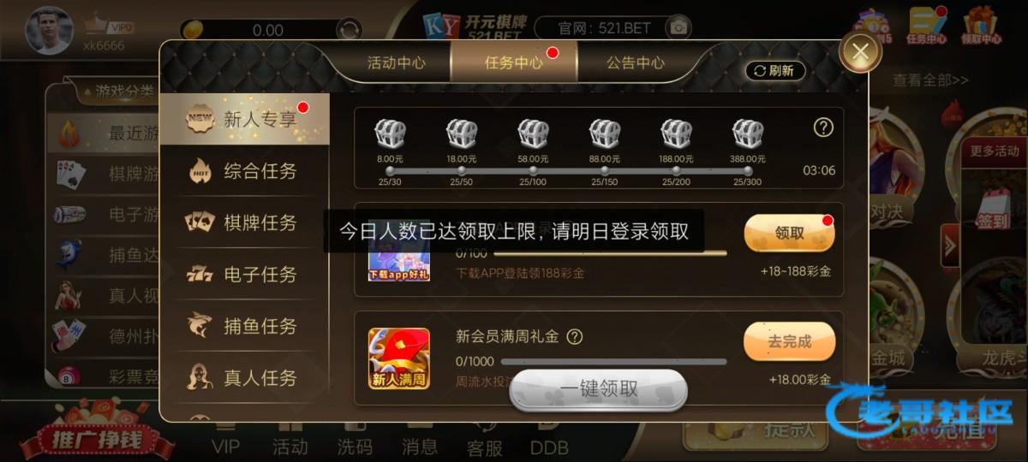Screen dimensions: 1028x462
Task: Tap the user avatar picture
Action: (49, 31)
